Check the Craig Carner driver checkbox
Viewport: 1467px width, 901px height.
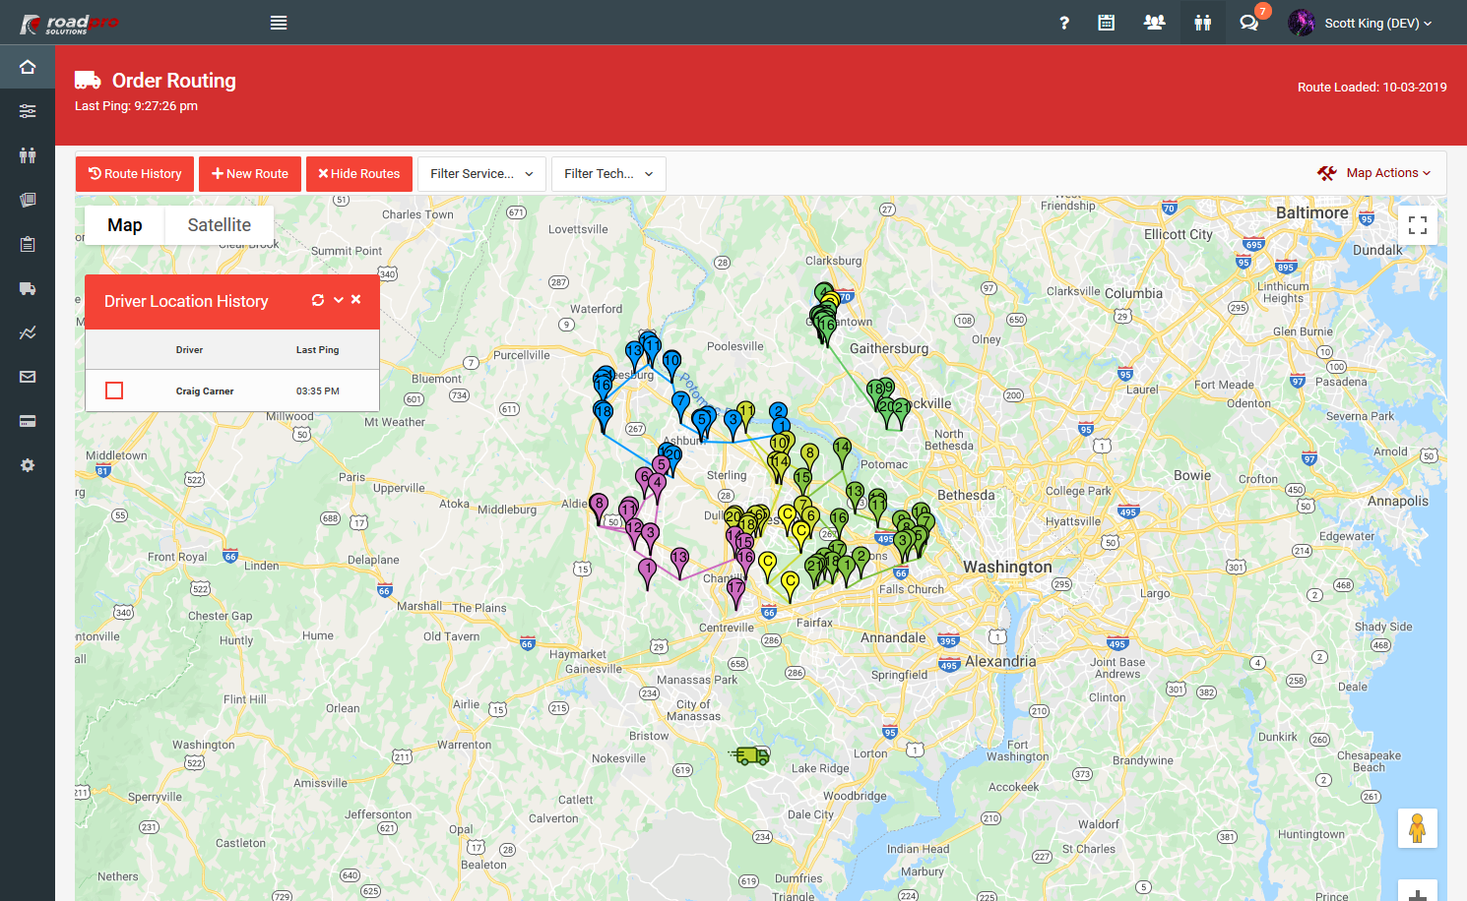(114, 390)
